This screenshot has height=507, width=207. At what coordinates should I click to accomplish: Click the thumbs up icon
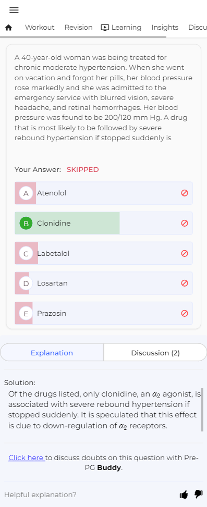click(x=184, y=494)
